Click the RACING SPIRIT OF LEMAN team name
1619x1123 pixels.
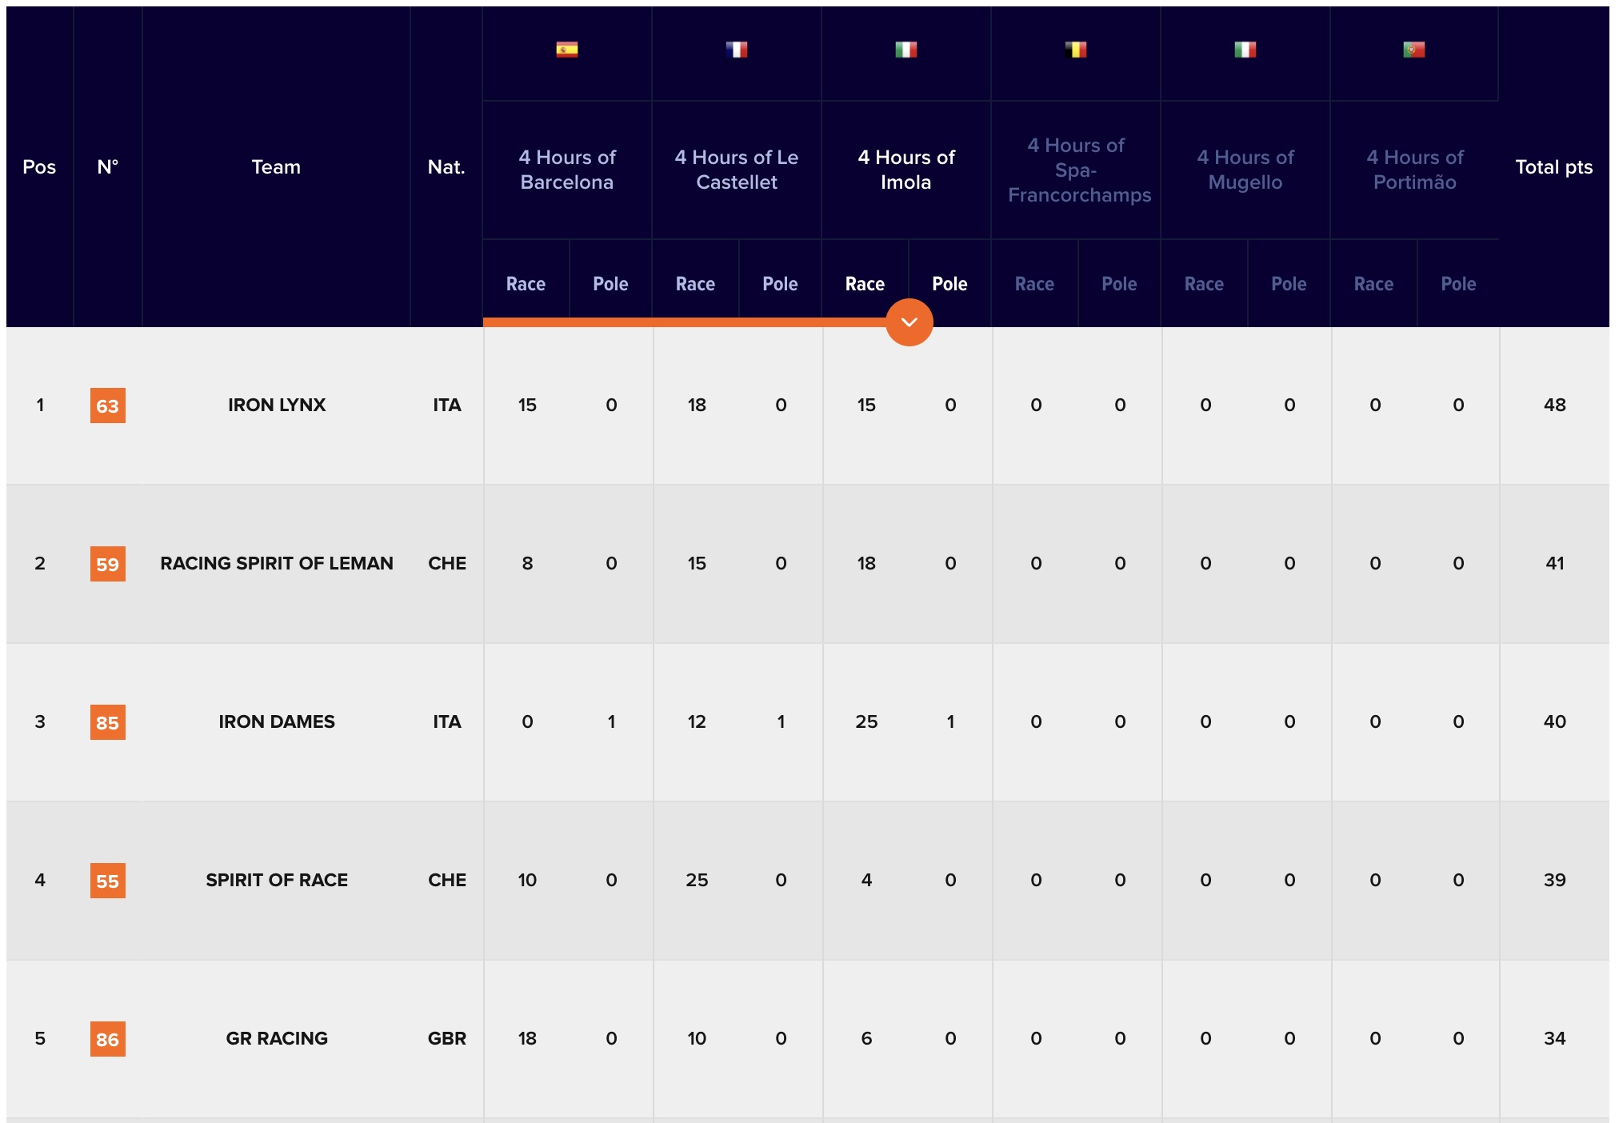point(277,563)
